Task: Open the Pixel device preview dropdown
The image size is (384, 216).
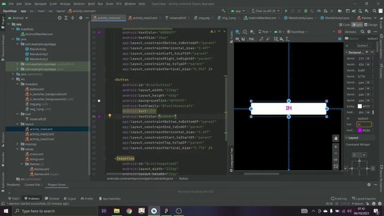Action: click(x=265, y=32)
